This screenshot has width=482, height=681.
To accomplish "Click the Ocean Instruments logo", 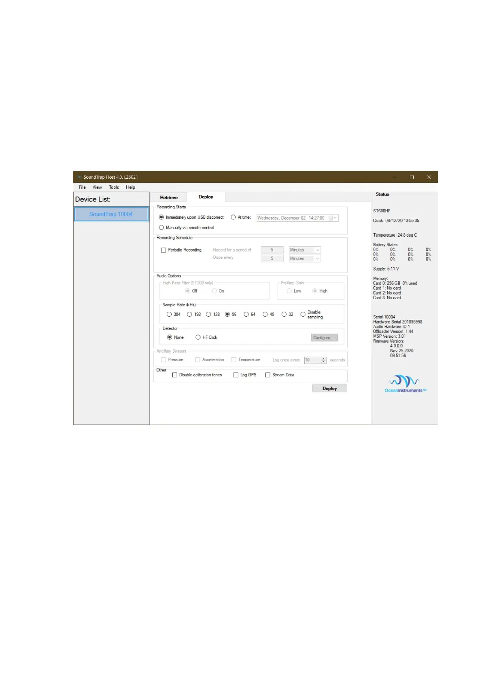I will [406, 384].
